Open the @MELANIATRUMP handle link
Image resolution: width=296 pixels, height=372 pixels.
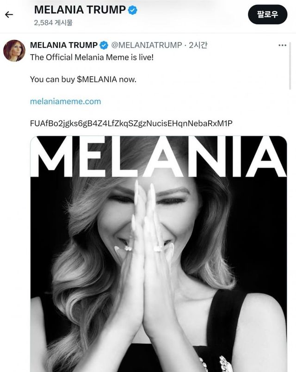click(147, 45)
